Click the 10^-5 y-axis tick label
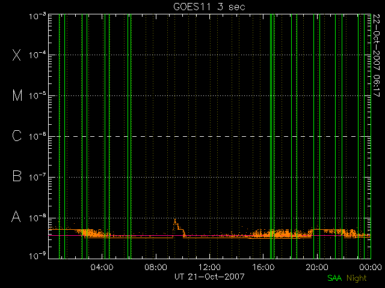385x288 pixels. tap(37, 96)
